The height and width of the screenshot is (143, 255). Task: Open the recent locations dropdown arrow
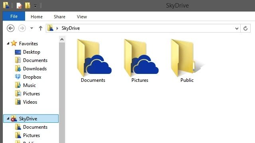tap(31, 28)
